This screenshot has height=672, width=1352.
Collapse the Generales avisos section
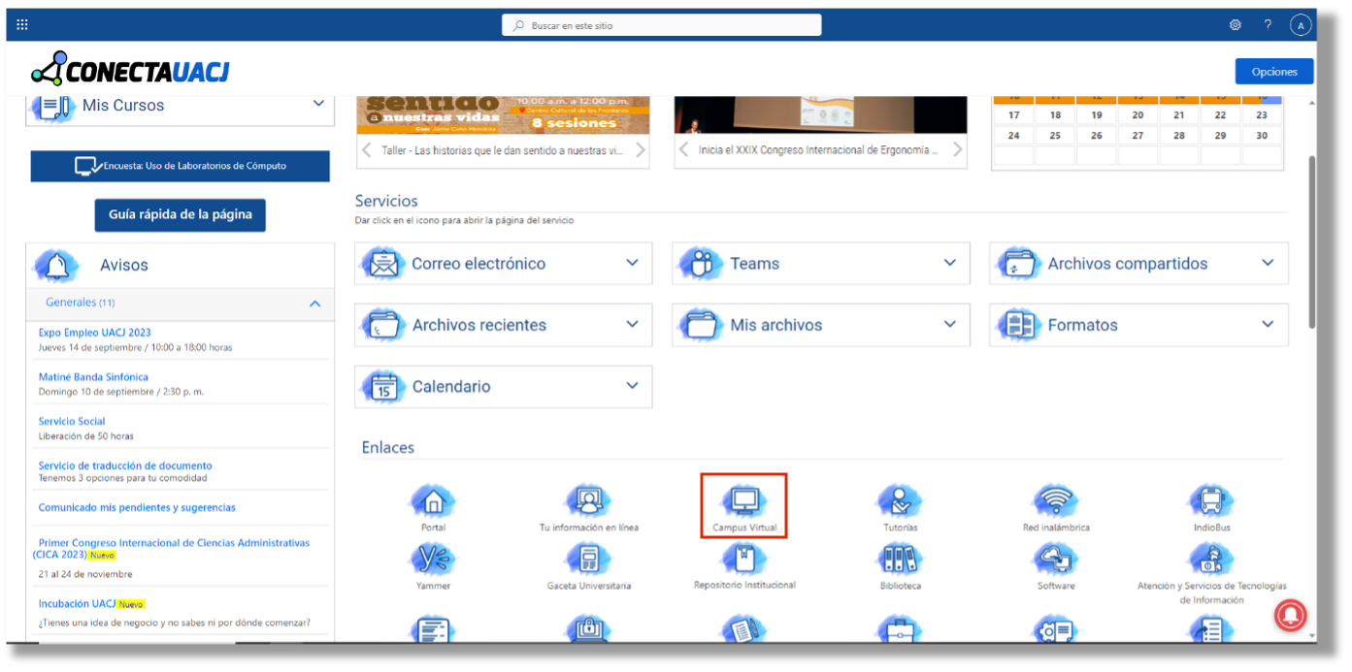[314, 304]
